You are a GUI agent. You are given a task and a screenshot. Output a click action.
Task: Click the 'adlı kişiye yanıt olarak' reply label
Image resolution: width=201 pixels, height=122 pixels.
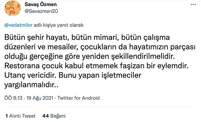tap(59, 25)
